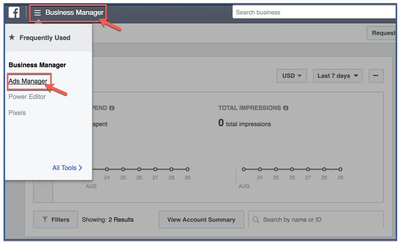This screenshot has width=401, height=242.
Task: Click View Account Summary
Action: pos(201,219)
